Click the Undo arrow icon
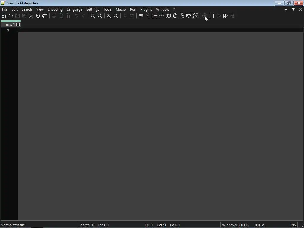Screen dimensions: 304x228 coord(77,16)
